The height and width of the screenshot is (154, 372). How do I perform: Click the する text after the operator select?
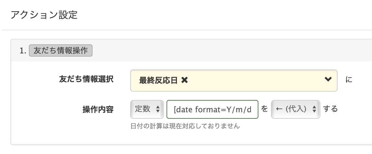click(x=330, y=109)
